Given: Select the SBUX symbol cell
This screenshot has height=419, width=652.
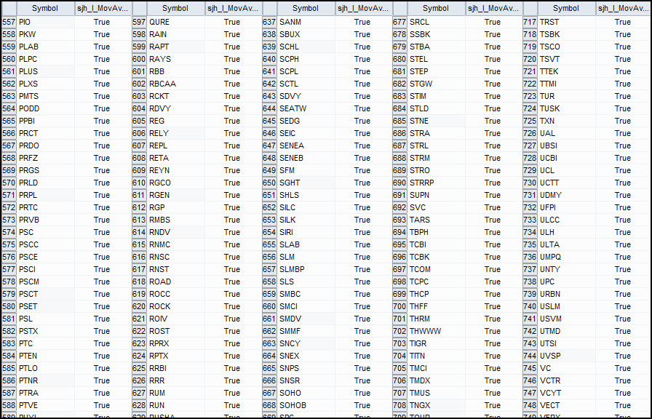Looking at the screenshot, I should (x=306, y=34).
